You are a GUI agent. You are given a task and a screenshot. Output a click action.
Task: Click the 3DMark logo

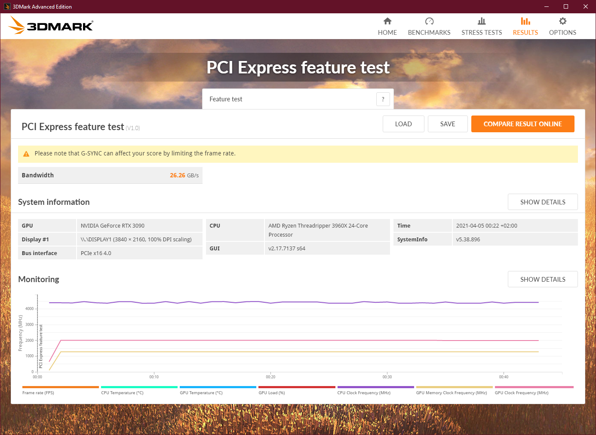pyautogui.click(x=51, y=25)
